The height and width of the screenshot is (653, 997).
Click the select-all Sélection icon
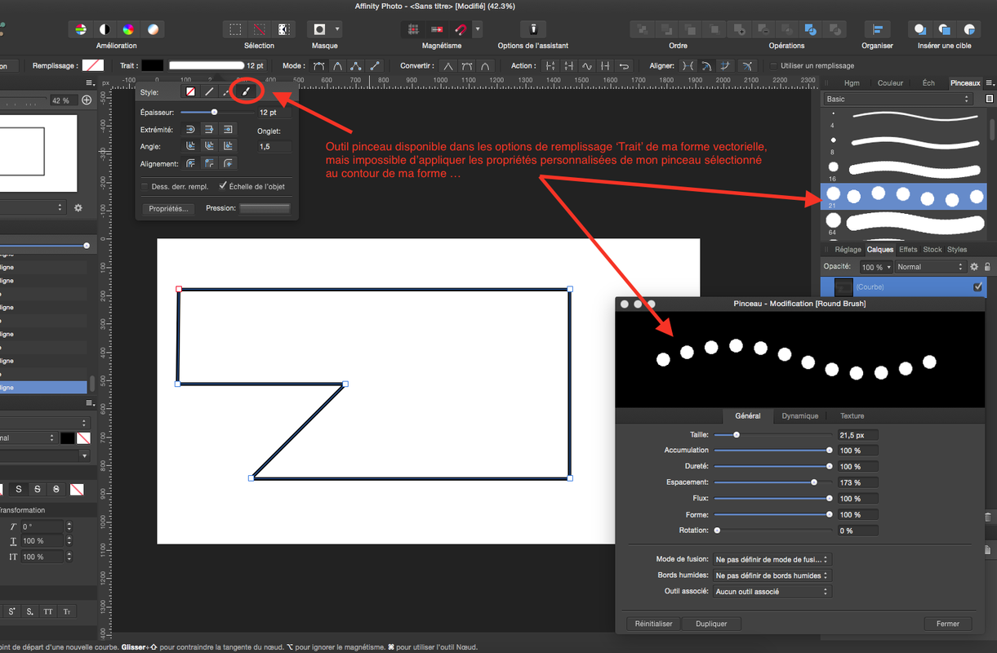click(x=235, y=29)
